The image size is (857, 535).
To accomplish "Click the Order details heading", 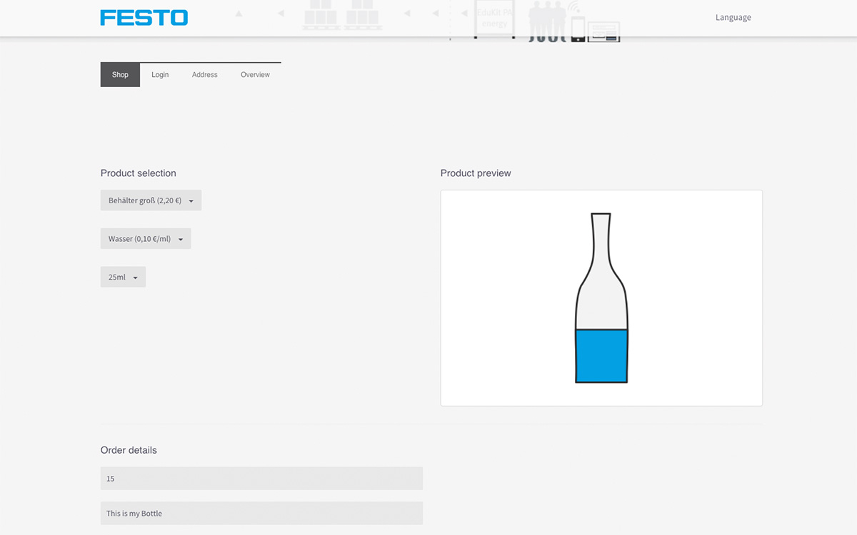I will click(x=129, y=450).
